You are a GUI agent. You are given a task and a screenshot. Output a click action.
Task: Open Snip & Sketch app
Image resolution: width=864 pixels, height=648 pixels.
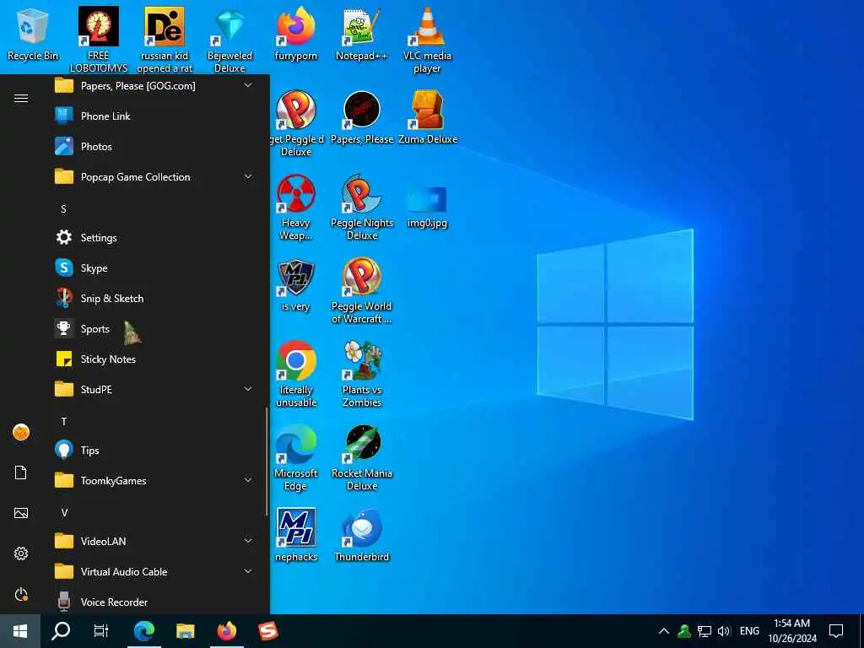[x=154, y=298]
